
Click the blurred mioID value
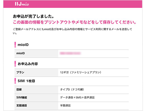(70, 53)
